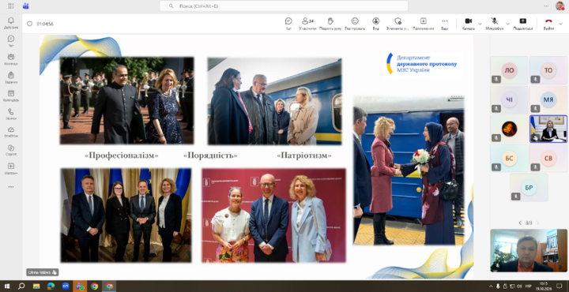Share your screen content
569x292 pixels.
523,24
